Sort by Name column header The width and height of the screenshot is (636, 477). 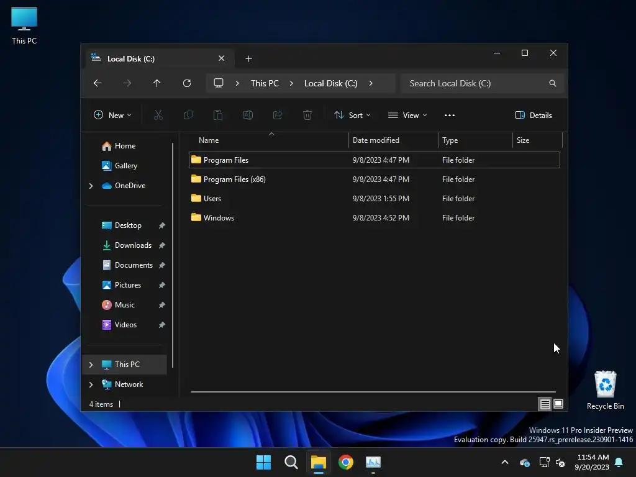coord(268,140)
